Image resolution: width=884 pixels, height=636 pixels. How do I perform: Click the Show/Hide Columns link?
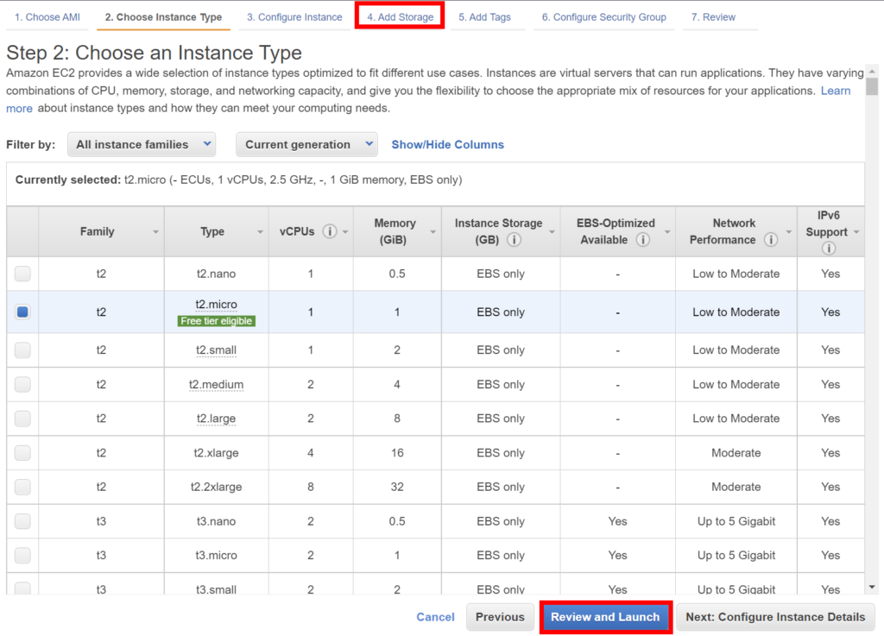click(448, 145)
